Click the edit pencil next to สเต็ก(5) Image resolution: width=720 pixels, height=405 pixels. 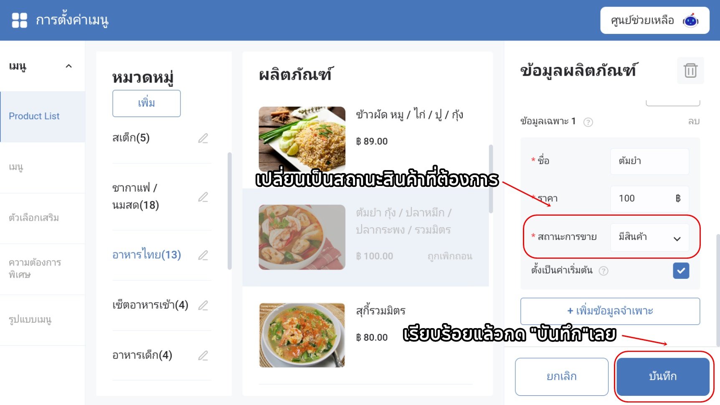coord(203,138)
